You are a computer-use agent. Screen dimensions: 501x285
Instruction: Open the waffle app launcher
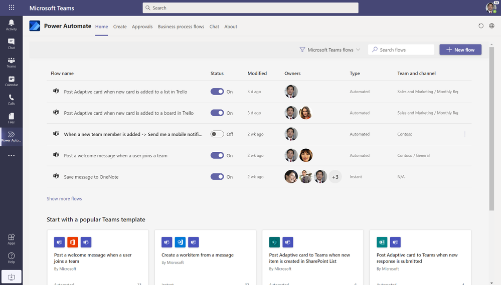pos(12,8)
